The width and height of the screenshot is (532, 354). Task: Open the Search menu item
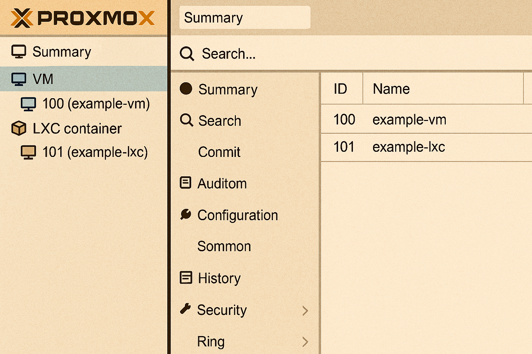tap(220, 121)
